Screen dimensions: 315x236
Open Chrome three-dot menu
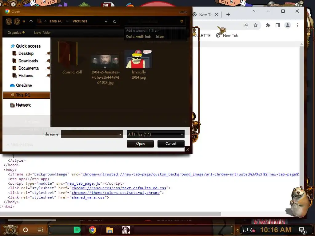(x=298, y=25)
